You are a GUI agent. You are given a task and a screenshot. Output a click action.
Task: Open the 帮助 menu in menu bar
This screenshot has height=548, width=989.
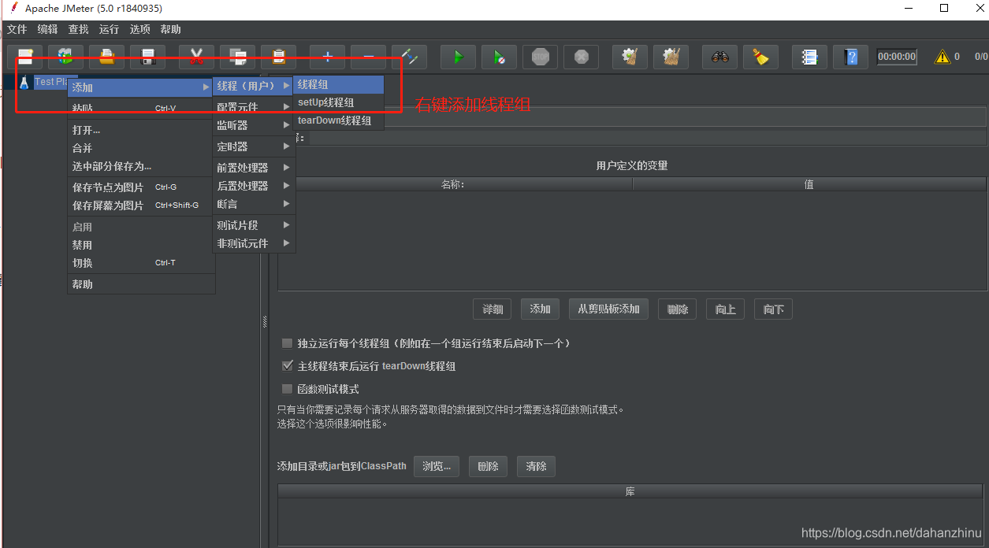[x=170, y=29]
